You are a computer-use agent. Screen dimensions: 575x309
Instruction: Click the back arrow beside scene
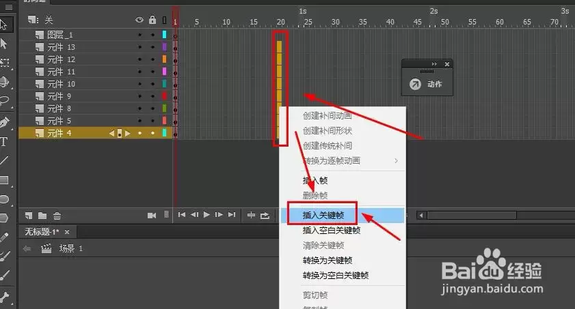[x=27, y=249]
